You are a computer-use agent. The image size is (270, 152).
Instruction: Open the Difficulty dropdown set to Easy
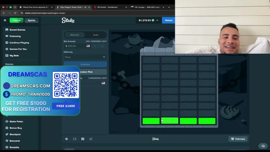click(85, 57)
